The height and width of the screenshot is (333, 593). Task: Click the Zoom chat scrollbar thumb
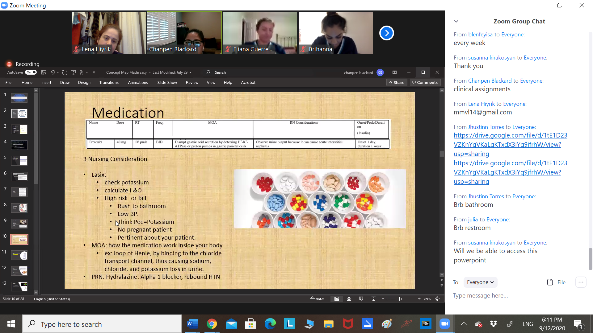click(591, 259)
